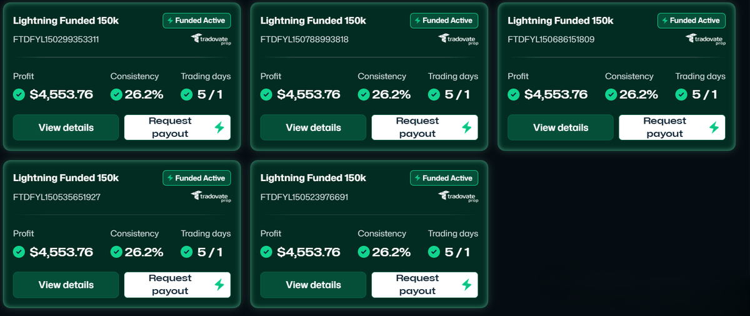Click consistency checkmark icon on account FTDFYL150523976691
The height and width of the screenshot is (316, 750).
click(364, 252)
